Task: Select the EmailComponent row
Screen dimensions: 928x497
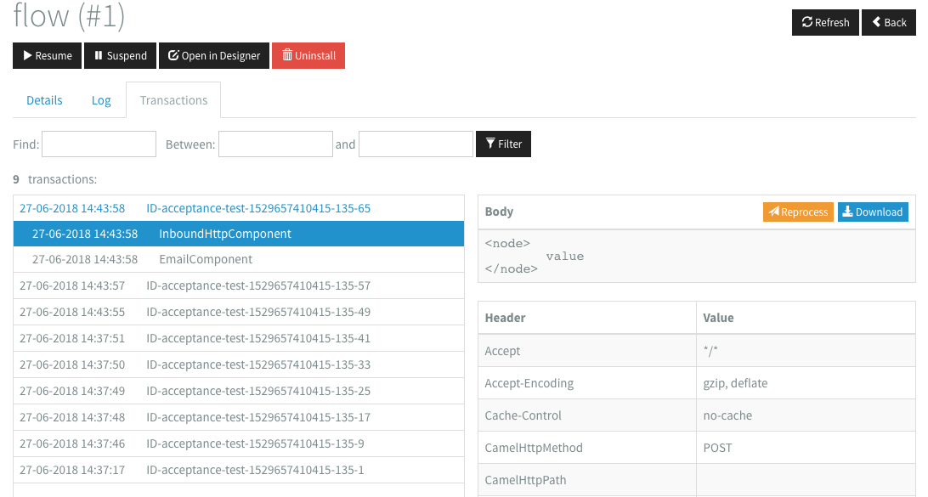Action: pyautogui.click(x=239, y=259)
